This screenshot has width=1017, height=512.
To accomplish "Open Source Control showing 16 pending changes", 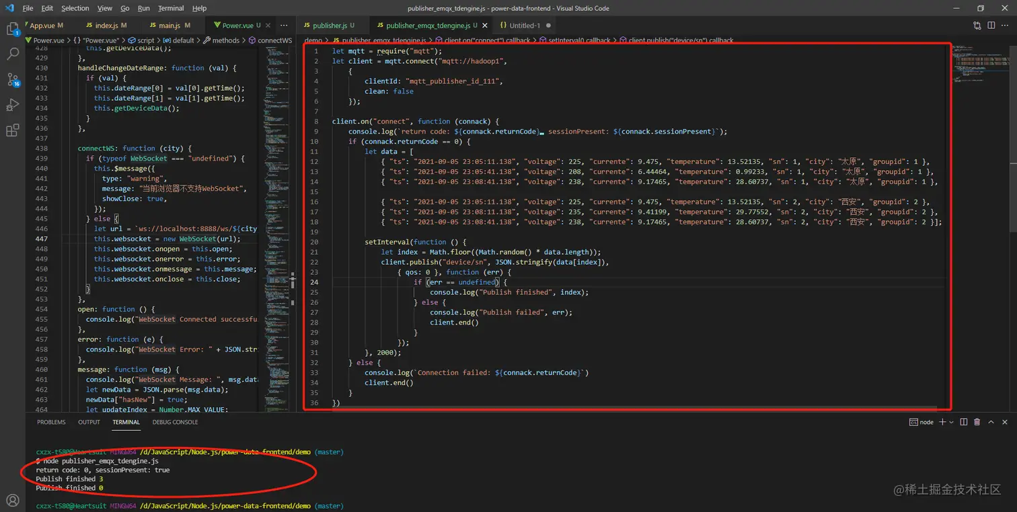I will coord(12,80).
